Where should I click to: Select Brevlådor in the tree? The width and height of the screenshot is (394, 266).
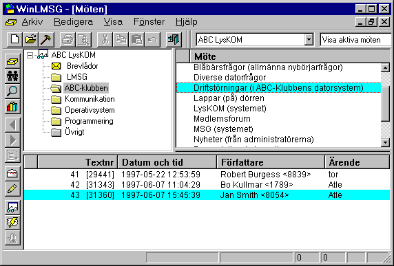pyautogui.click(x=83, y=66)
